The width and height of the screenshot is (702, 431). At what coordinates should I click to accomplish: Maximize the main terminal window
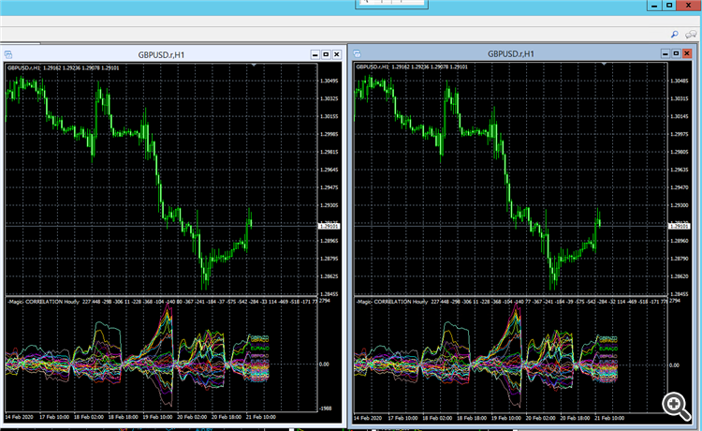[x=669, y=6]
